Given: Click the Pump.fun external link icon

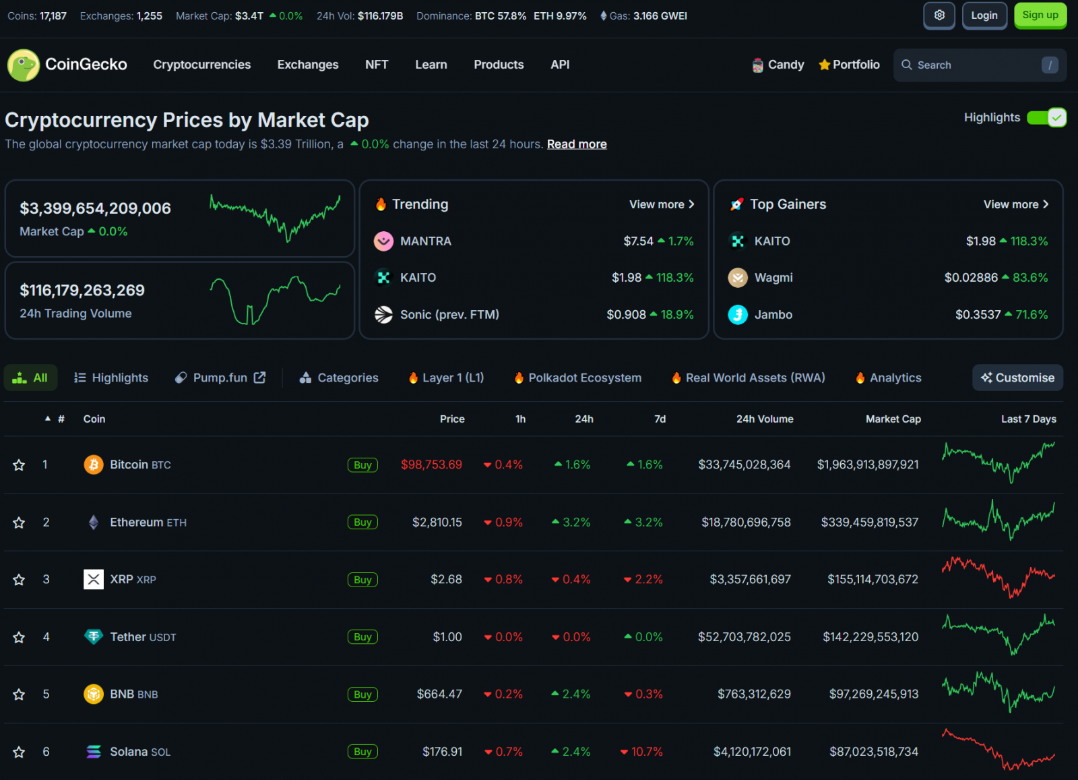Looking at the screenshot, I should [259, 378].
